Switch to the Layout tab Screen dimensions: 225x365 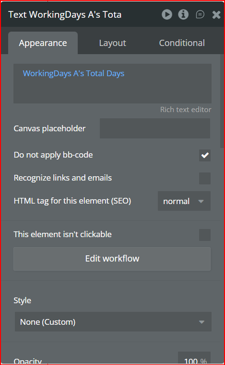click(x=113, y=43)
